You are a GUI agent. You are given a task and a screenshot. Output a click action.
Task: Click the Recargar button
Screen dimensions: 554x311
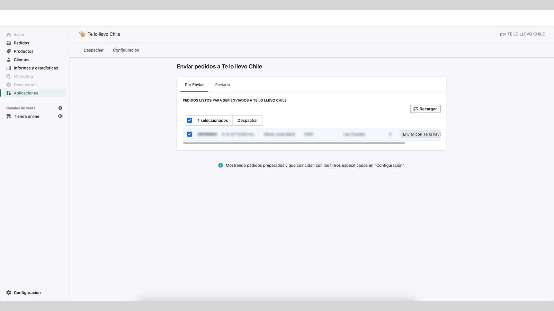(x=425, y=109)
